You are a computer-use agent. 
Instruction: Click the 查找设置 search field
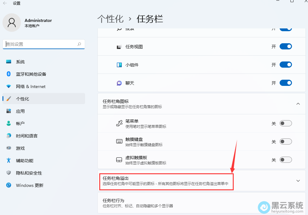point(40,44)
